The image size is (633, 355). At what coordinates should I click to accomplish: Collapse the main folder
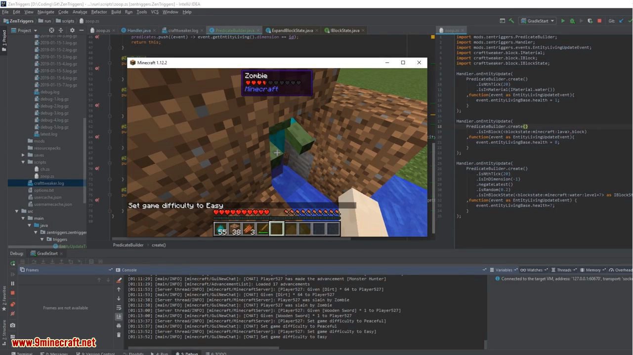[x=23, y=218]
